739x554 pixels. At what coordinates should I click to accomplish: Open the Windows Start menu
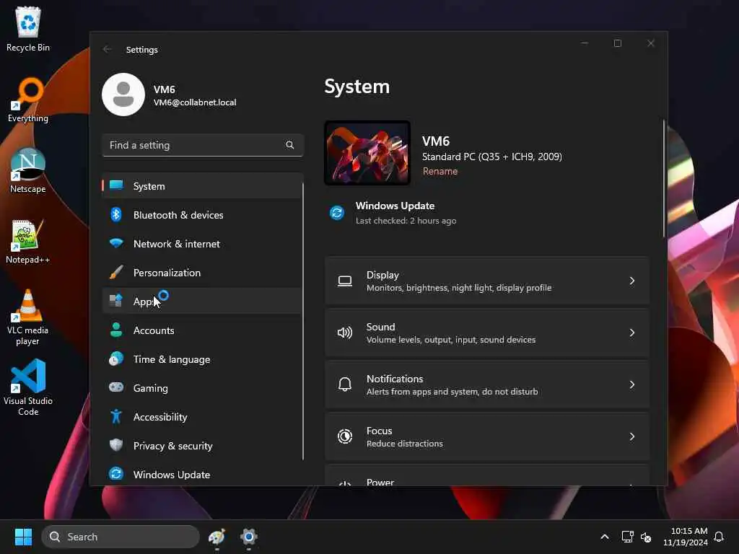pyautogui.click(x=24, y=537)
